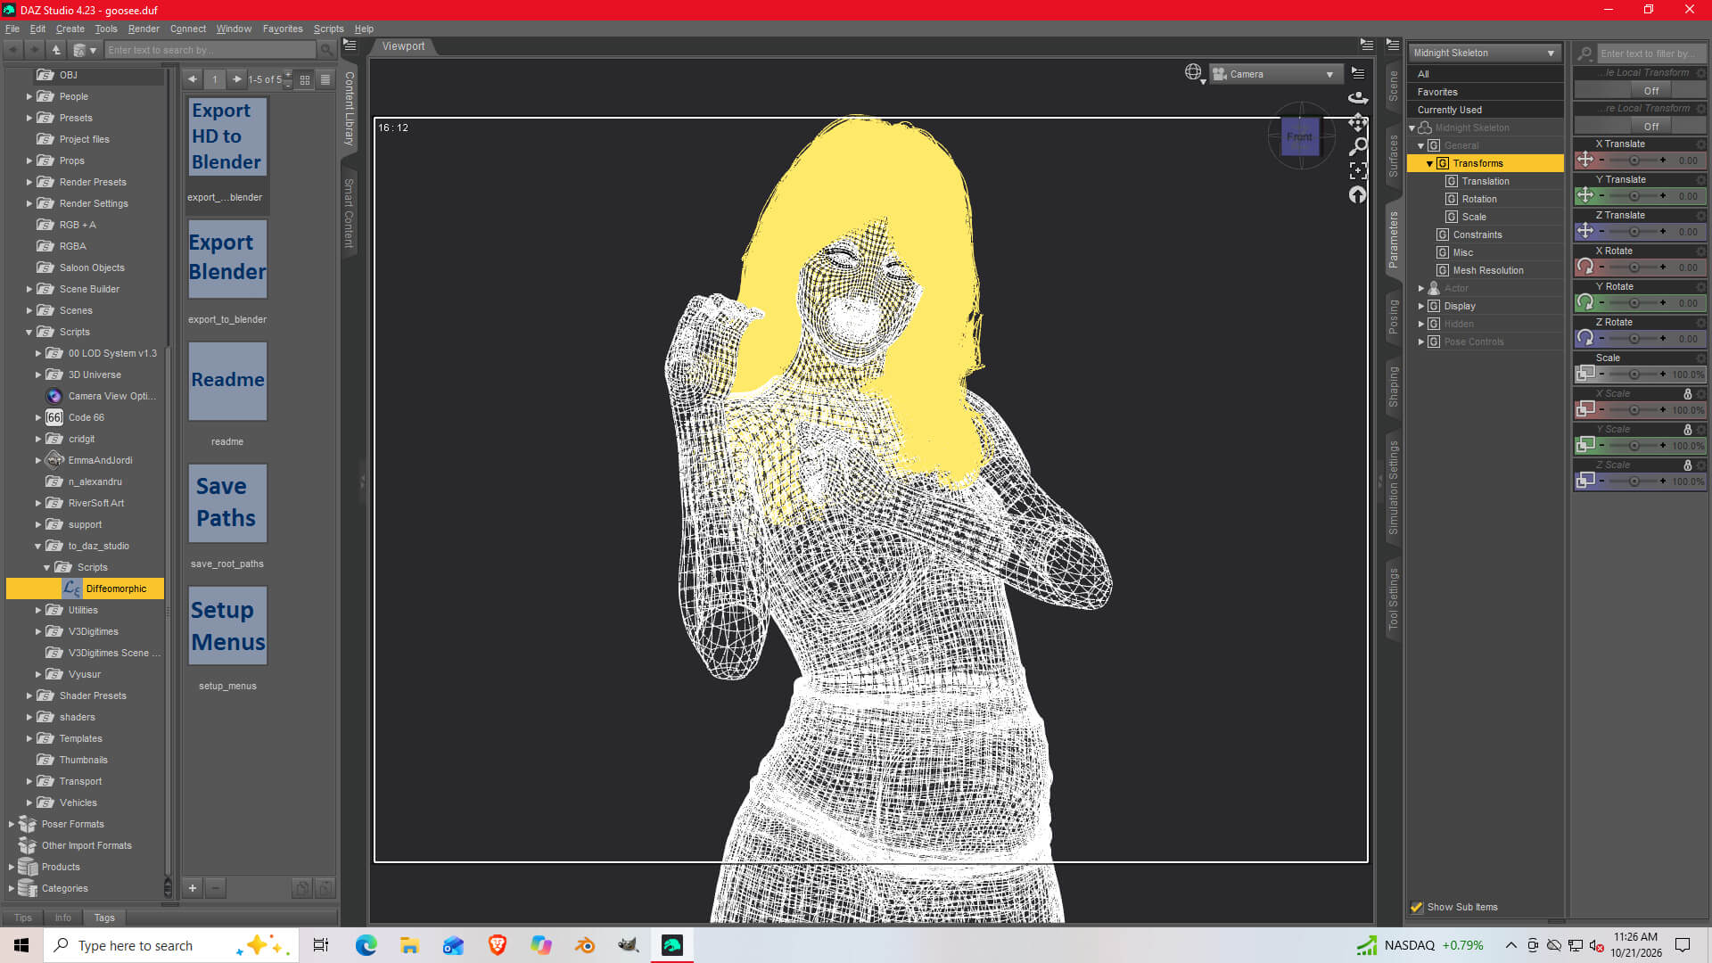The height and width of the screenshot is (963, 1712).
Task: Click the main Scale slider handle
Action: pyautogui.click(x=1634, y=374)
